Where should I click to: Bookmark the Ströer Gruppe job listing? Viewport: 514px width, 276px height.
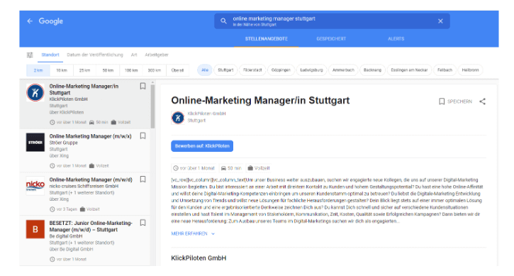click(143, 136)
